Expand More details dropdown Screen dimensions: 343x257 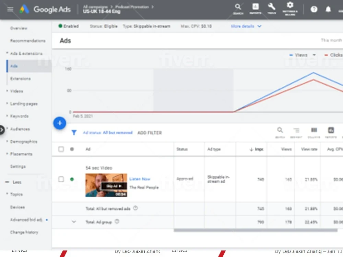246,26
